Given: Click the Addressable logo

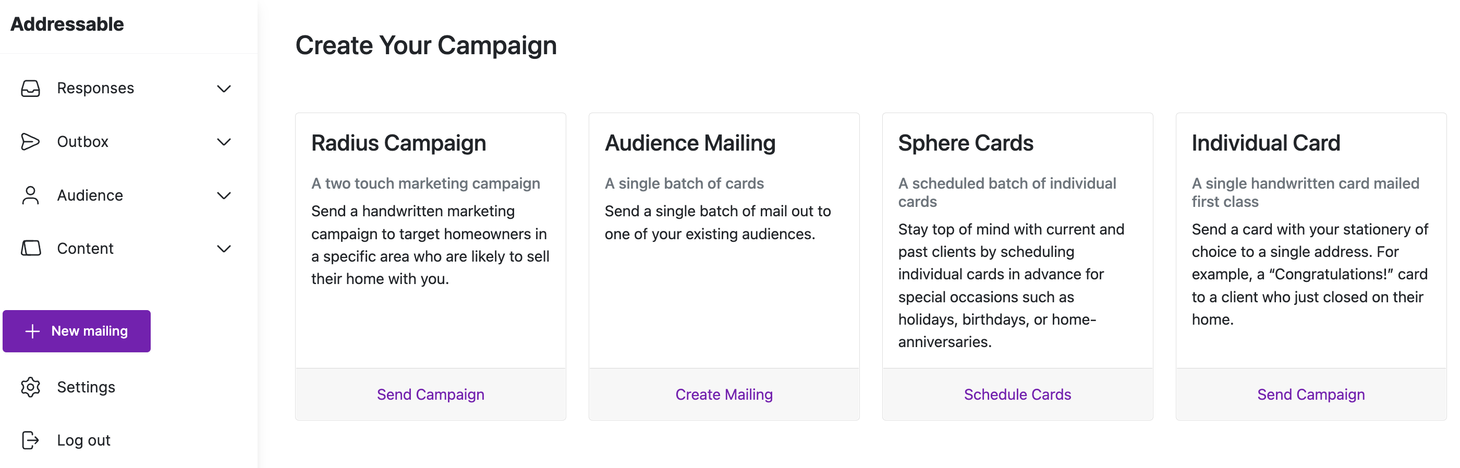Looking at the screenshot, I should click(x=67, y=24).
